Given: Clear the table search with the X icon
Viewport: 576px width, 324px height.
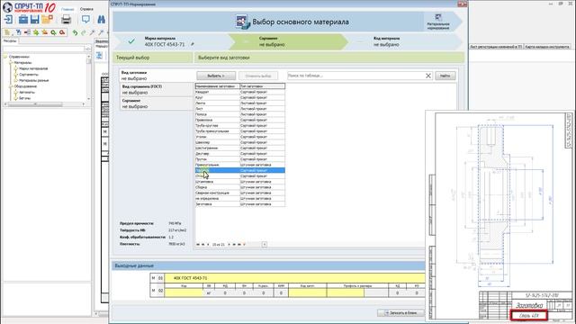Looking at the screenshot, I should (x=428, y=76).
